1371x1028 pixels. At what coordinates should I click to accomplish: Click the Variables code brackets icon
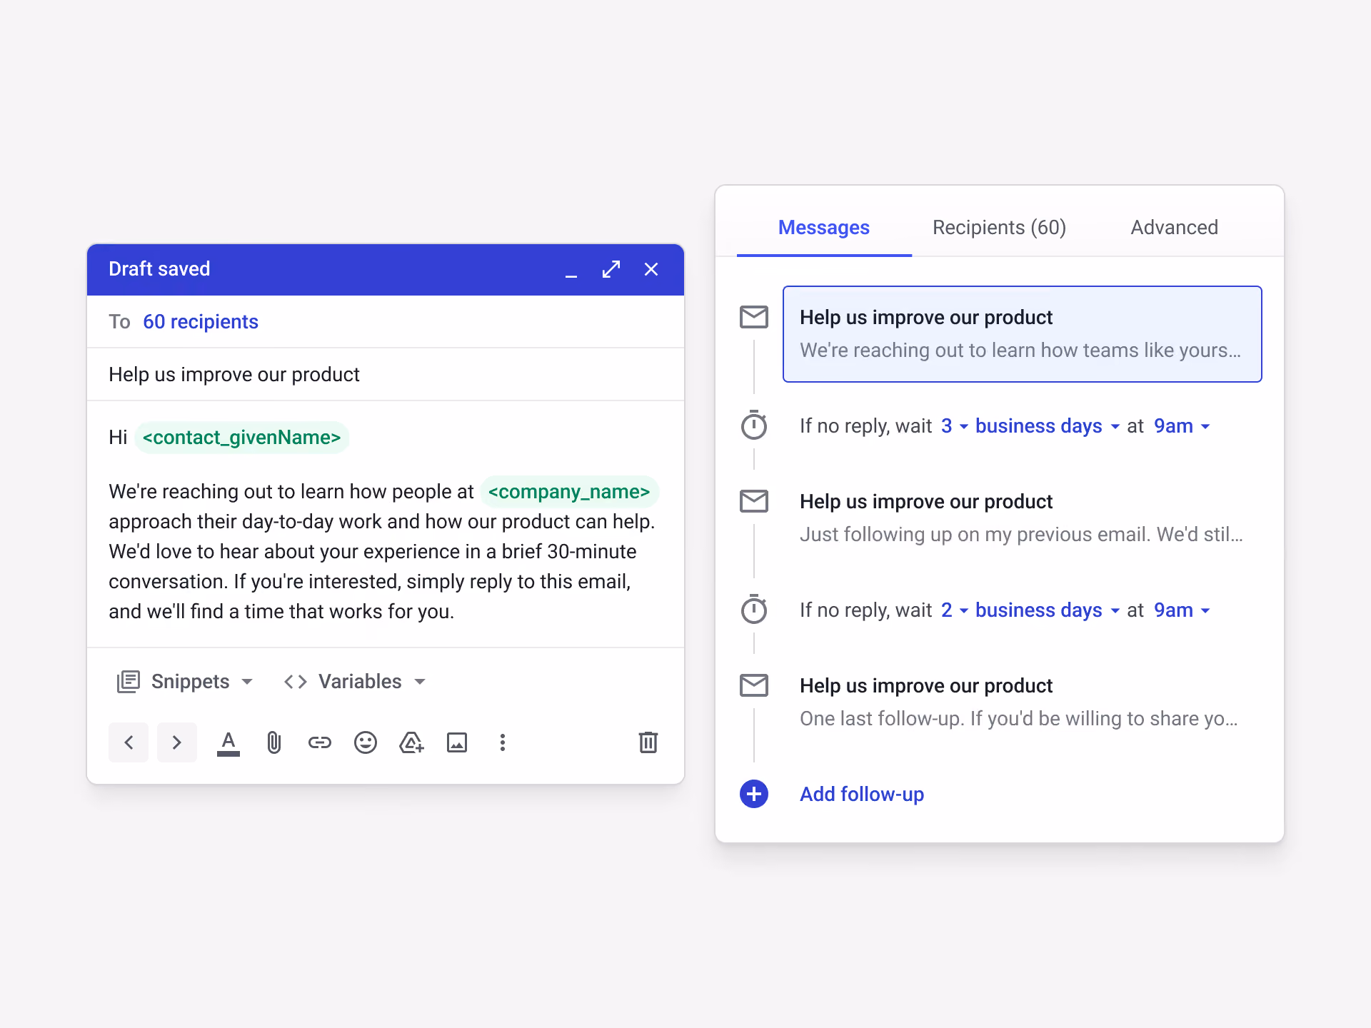point(296,682)
